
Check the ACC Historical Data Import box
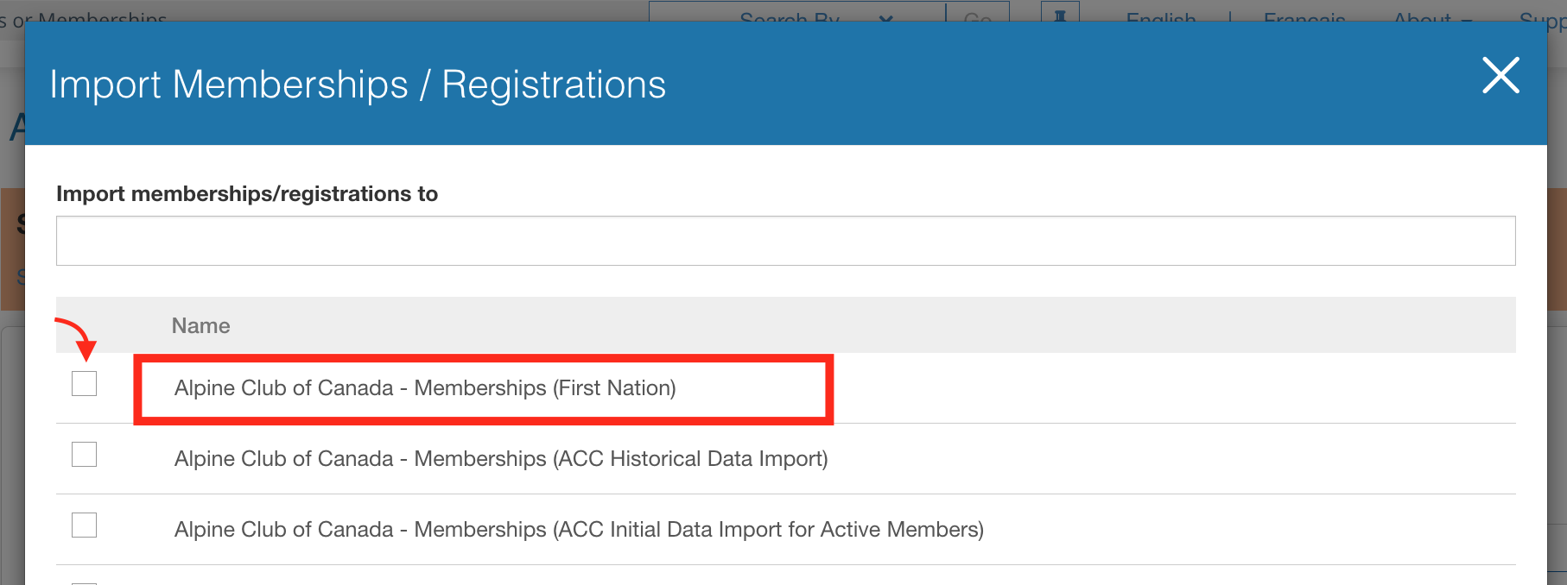84,454
